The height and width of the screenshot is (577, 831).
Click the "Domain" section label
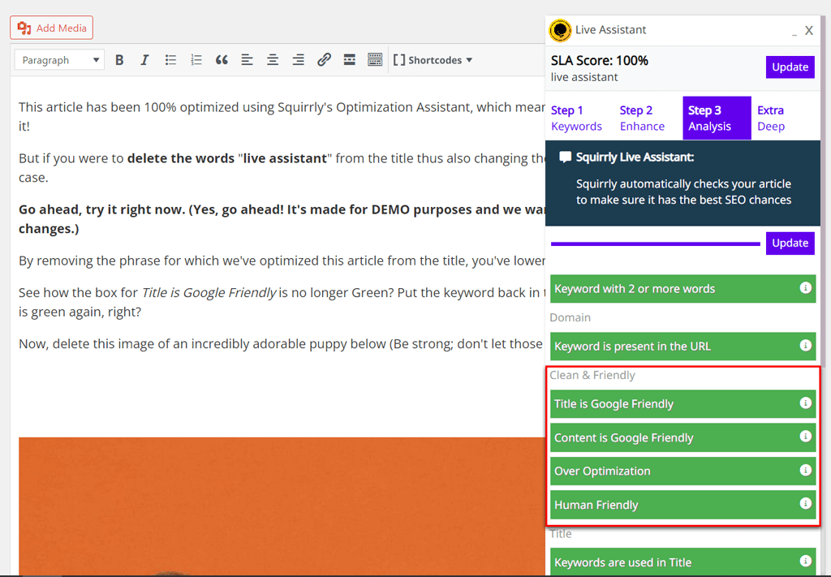[x=570, y=317]
